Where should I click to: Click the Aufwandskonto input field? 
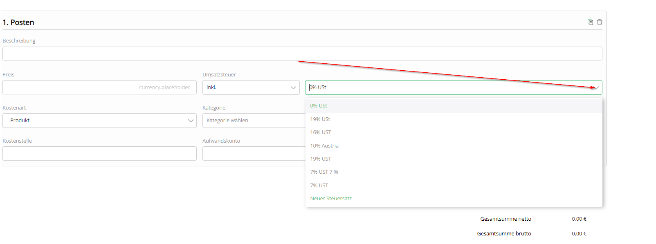(x=254, y=154)
